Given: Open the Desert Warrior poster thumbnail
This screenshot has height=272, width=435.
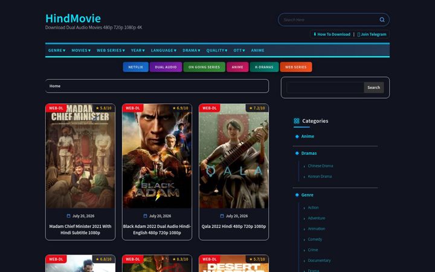Looking at the screenshot, I should (x=234, y=264).
